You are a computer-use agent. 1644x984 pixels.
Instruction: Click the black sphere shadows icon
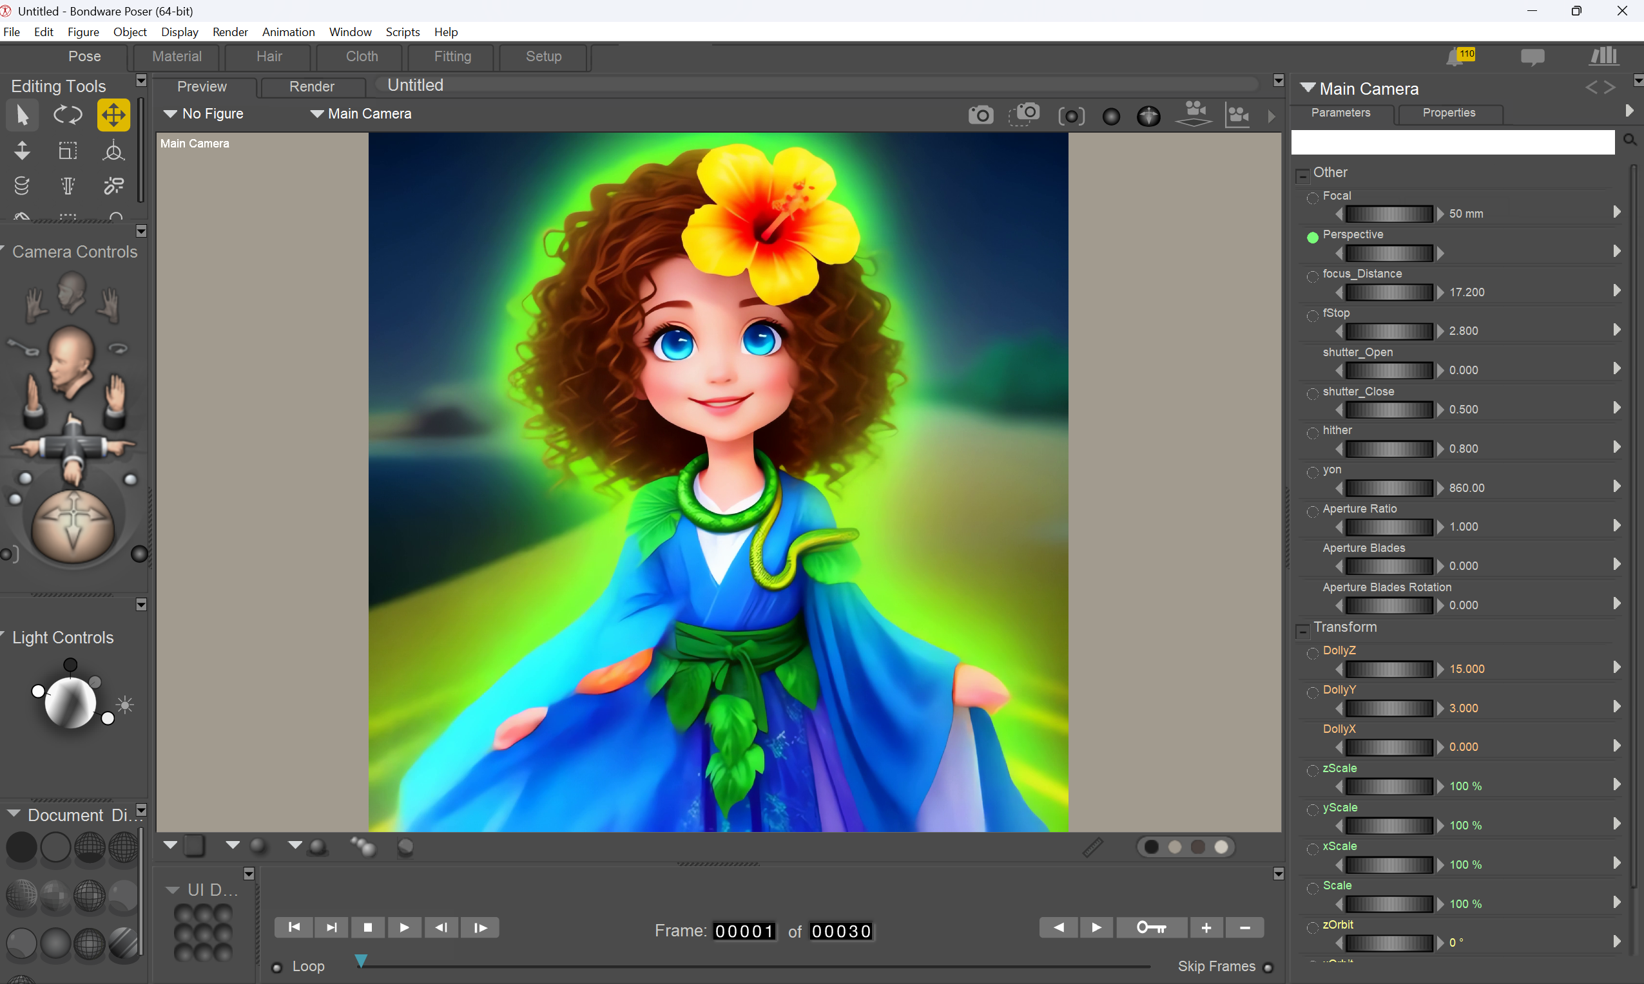click(x=1111, y=117)
